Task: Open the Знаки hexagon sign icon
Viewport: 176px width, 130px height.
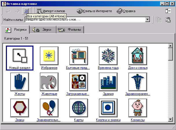Action: point(20,108)
